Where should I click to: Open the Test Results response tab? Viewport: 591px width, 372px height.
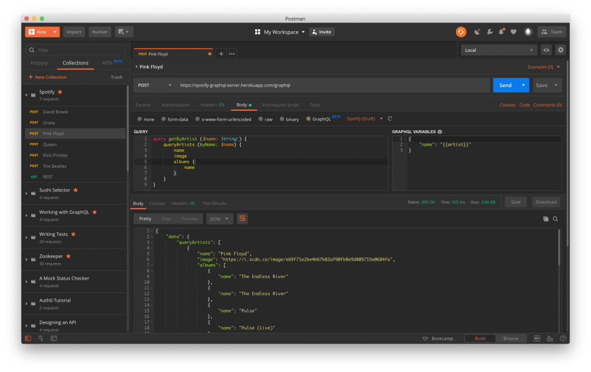pyautogui.click(x=215, y=204)
